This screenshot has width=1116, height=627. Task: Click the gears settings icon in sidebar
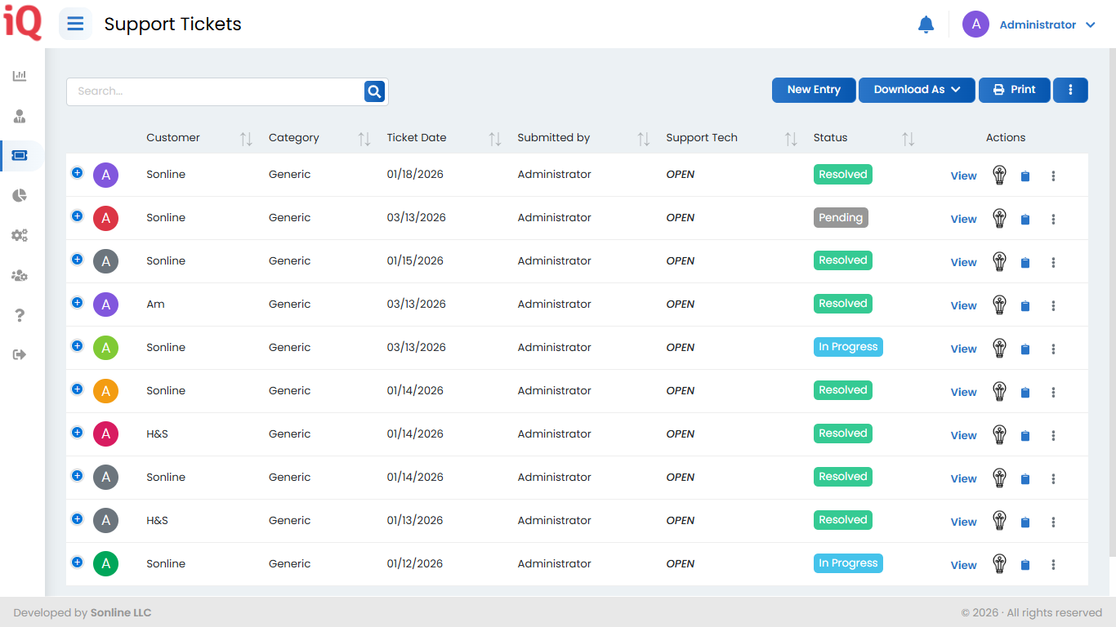point(20,235)
